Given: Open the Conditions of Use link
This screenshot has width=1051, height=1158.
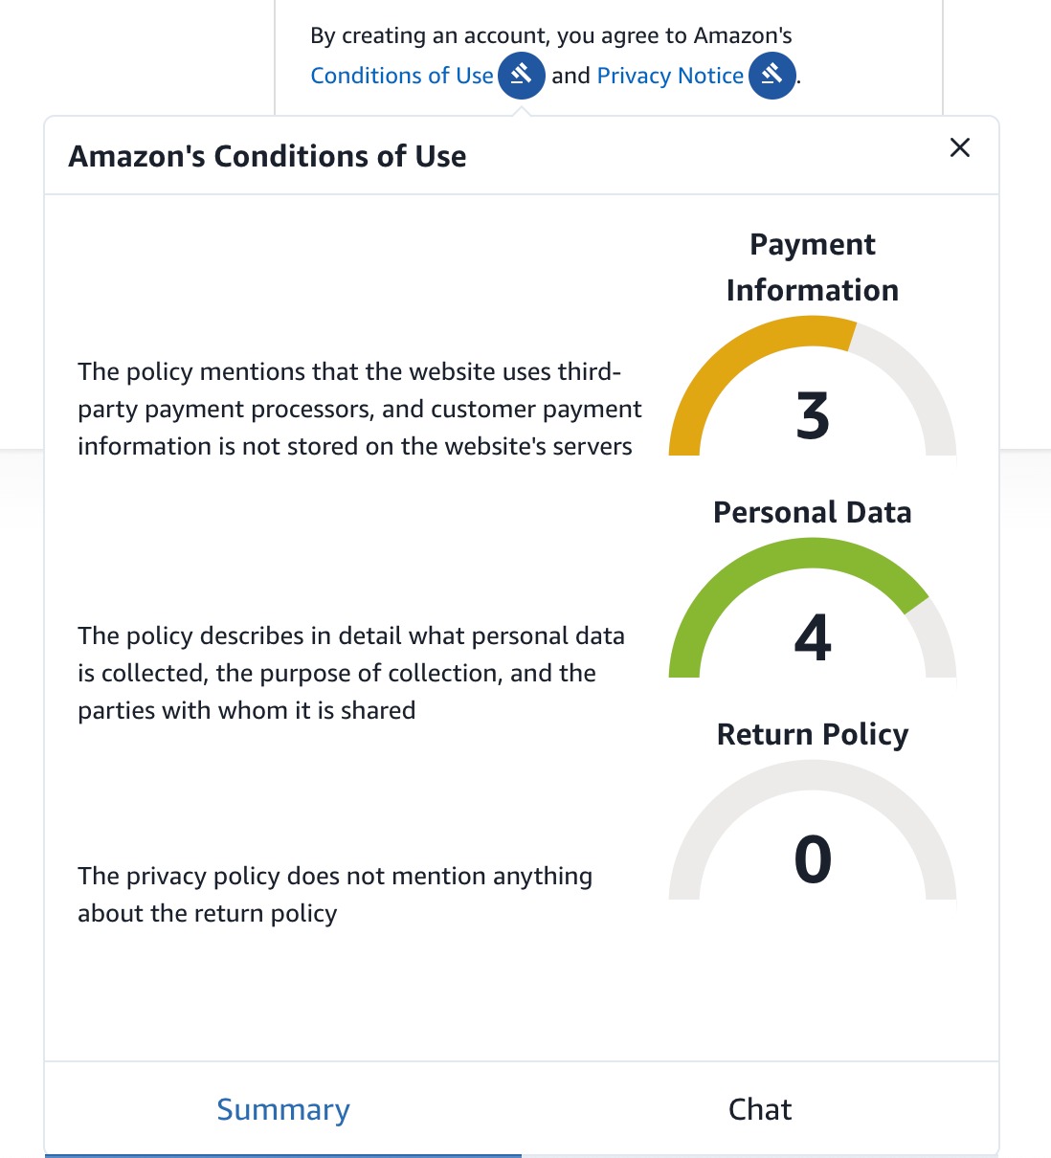Looking at the screenshot, I should (402, 76).
